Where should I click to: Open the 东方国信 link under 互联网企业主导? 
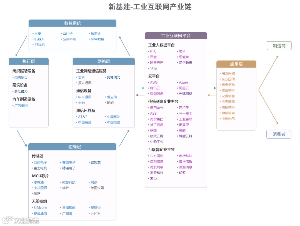pos(157,156)
